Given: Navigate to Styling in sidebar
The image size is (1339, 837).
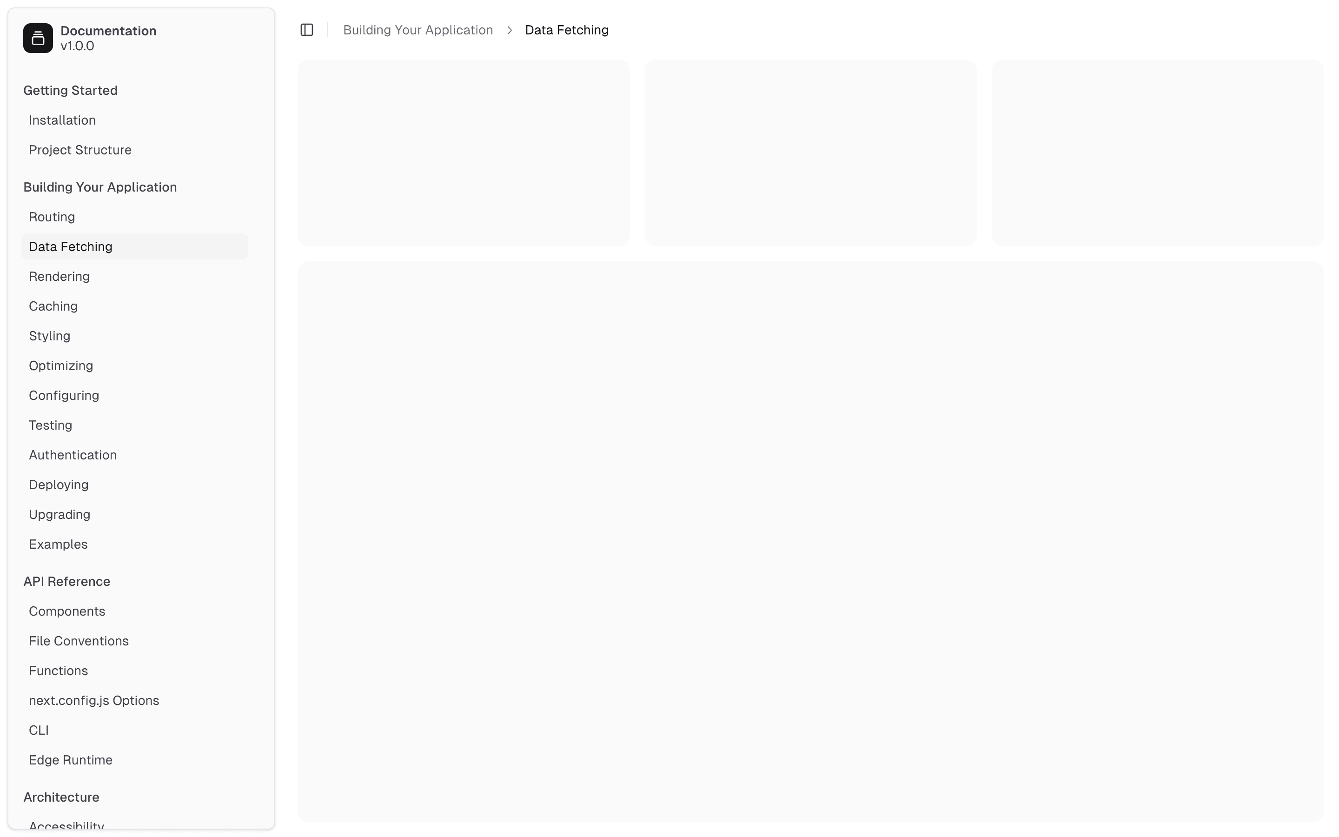Looking at the screenshot, I should coord(49,336).
